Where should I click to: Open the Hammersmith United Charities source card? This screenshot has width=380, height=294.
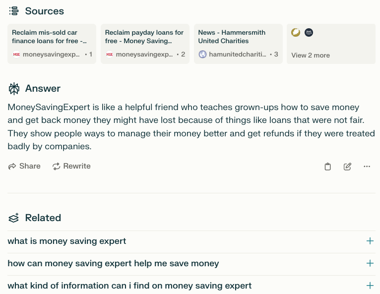pos(238,44)
